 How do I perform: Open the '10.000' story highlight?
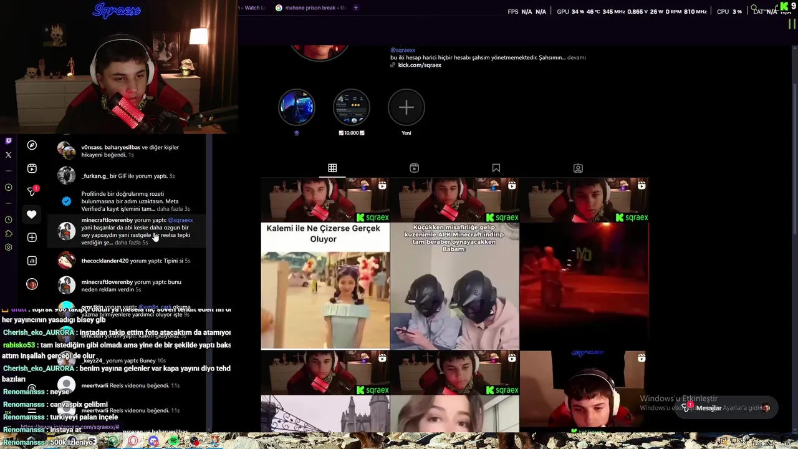(352, 108)
